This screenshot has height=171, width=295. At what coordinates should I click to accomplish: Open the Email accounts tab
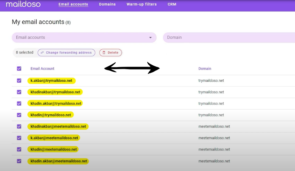[x=73, y=4]
